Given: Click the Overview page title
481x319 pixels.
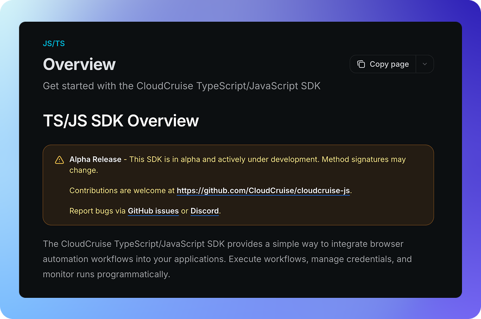Looking at the screenshot, I should pyautogui.click(x=79, y=65).
